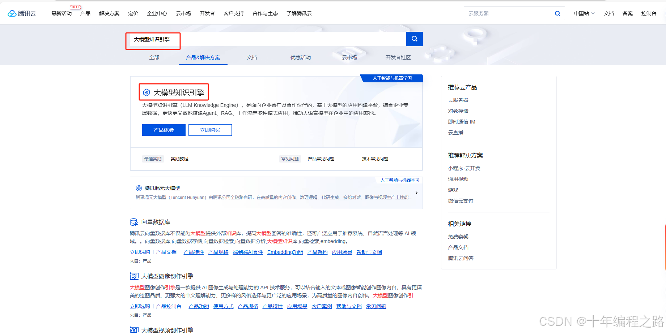This screenshot has height=333, width=666.
Task: Open the 产品常见问题 link
Action: (321, 159)
